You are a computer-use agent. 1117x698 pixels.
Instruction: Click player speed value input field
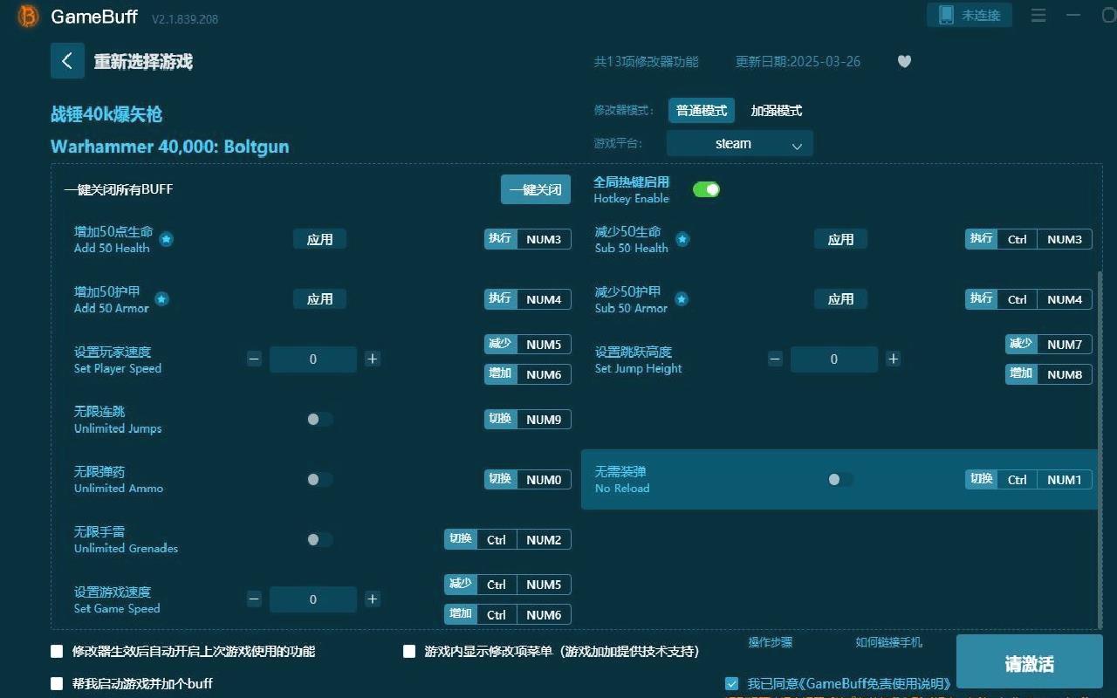point(313,359)
